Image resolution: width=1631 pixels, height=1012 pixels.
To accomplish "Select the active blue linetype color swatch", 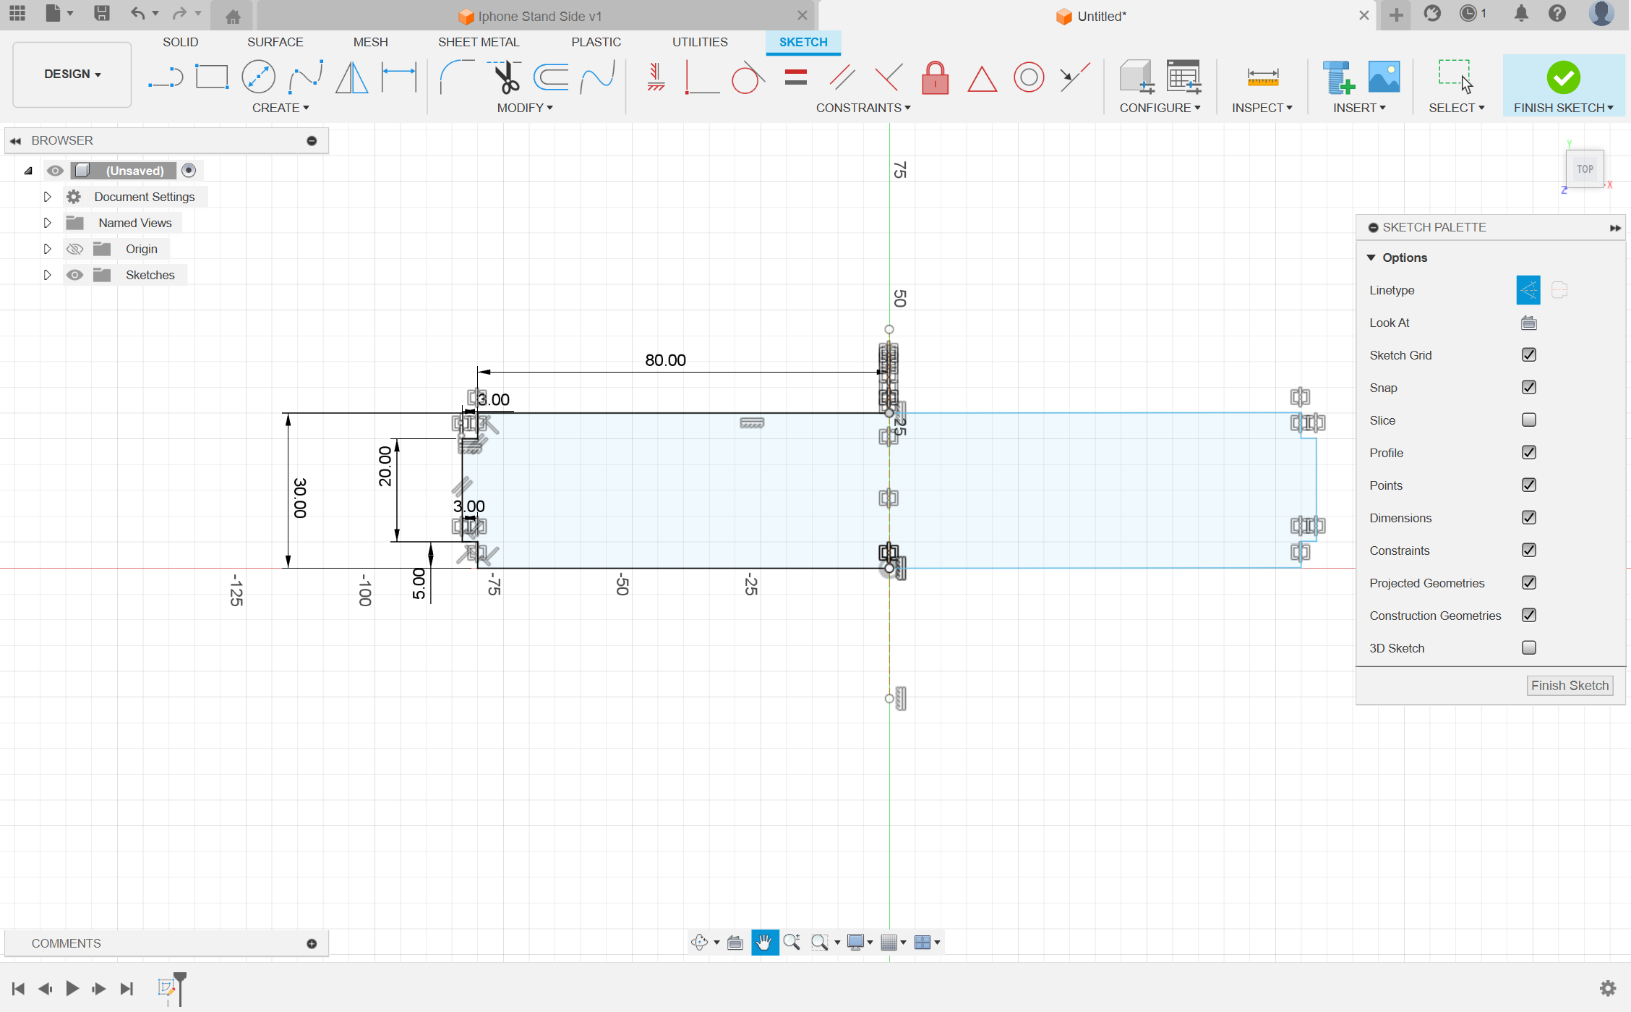I will [x=1528, y=289].
